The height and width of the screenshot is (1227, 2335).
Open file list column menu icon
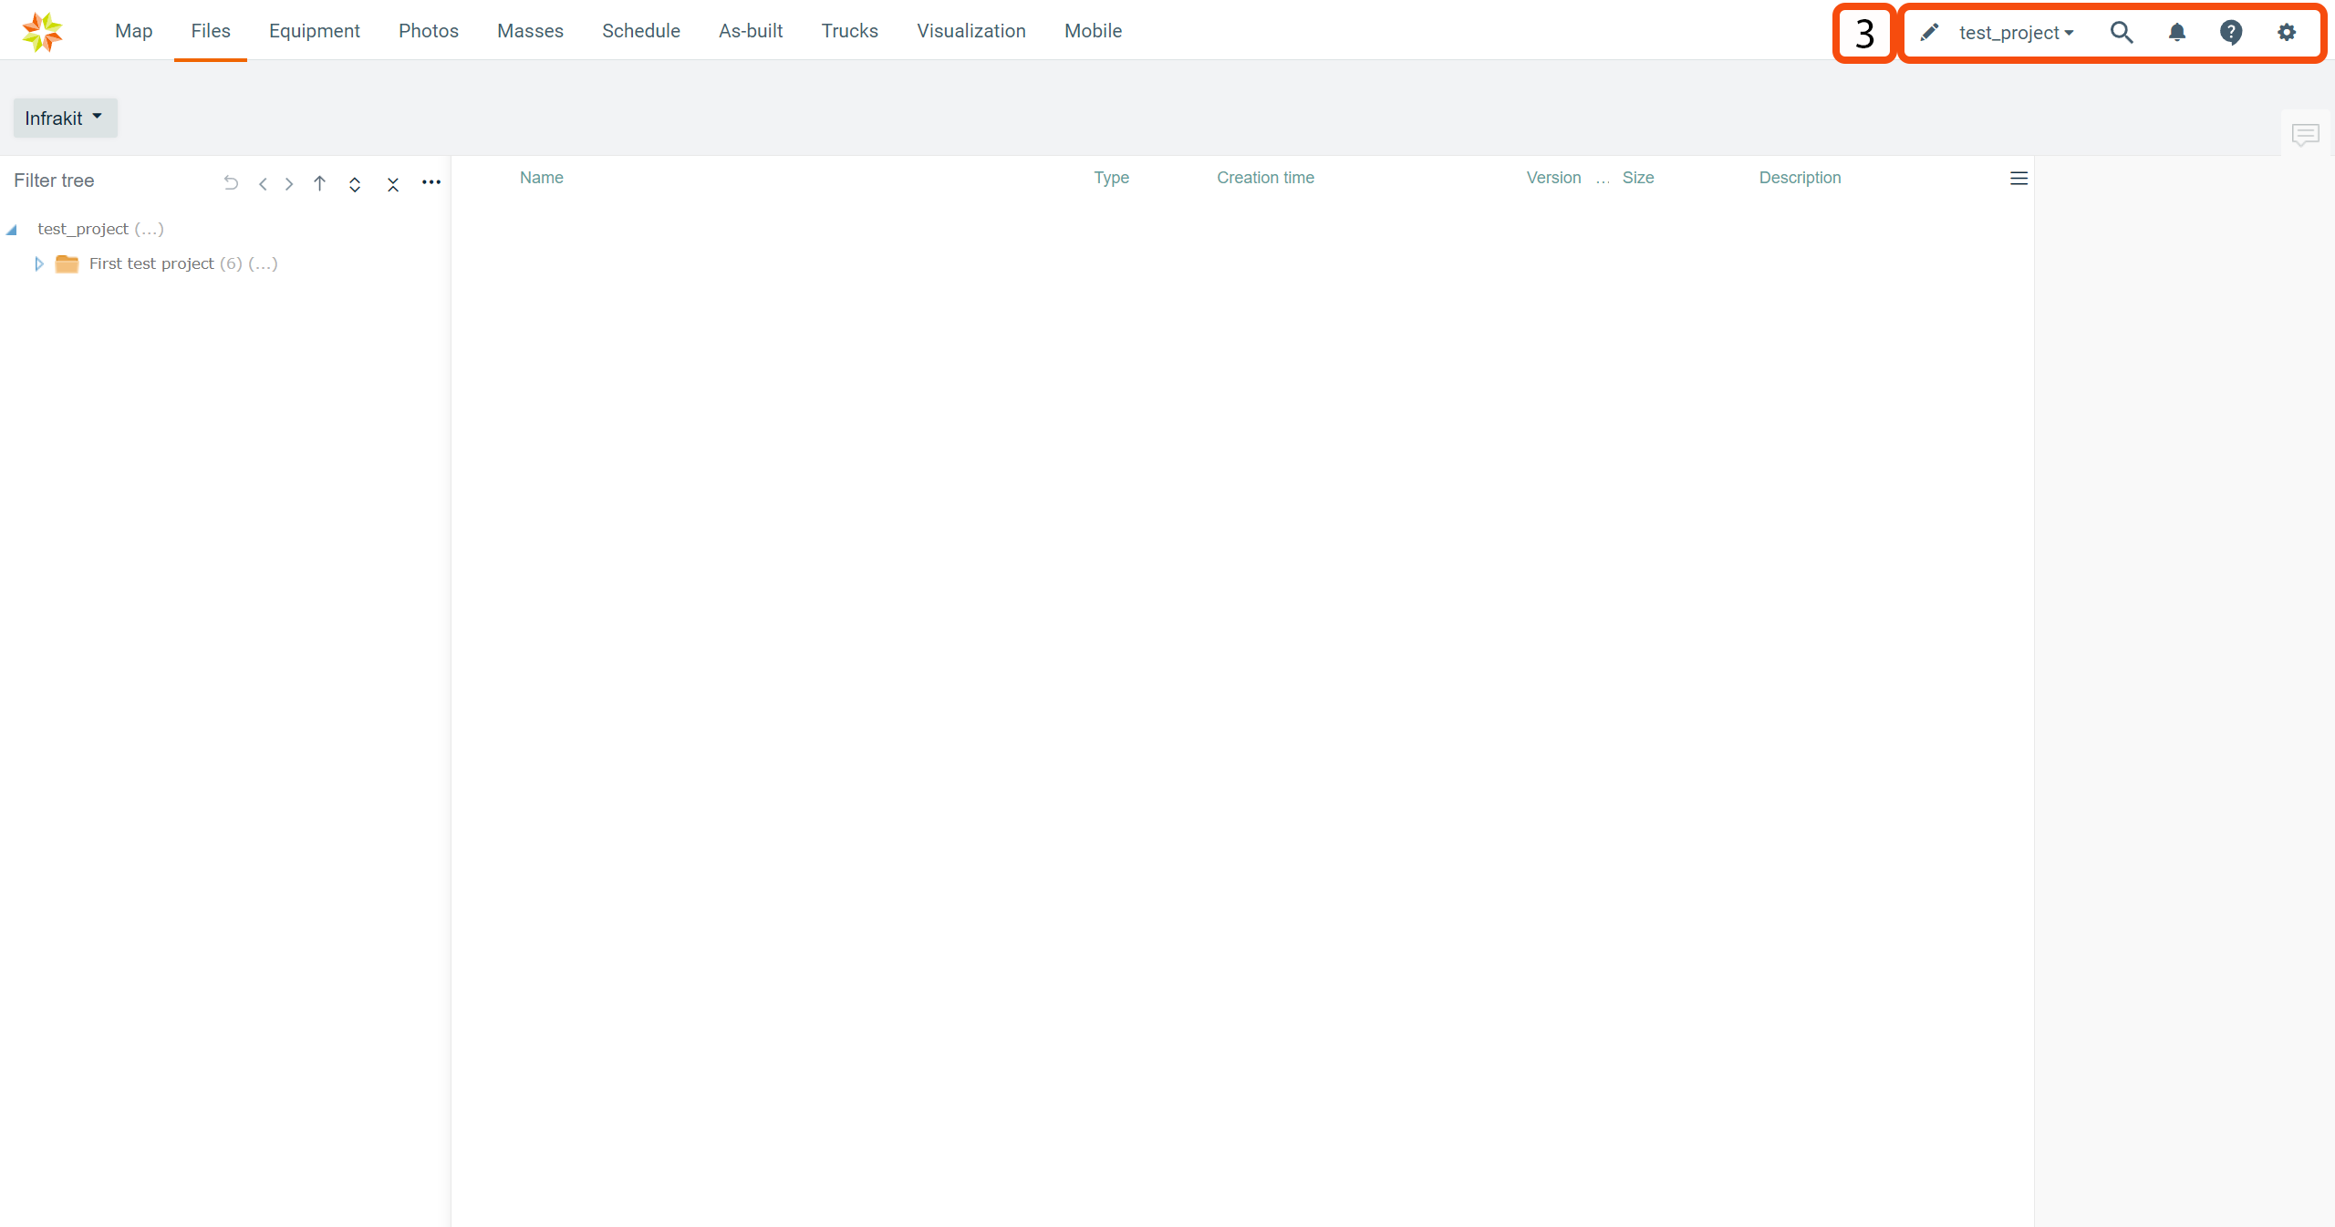pyautogui.click(x=2018, y=179)
